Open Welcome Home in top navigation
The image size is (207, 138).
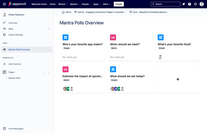[39, 4]
